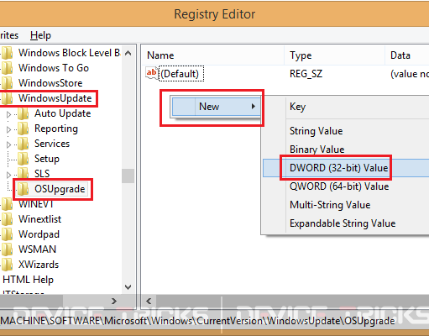Image resolution: width=429 pixels, height=336 pixels.
Task: Click the WSMAN folder icon
Action: pyautogui.click(x=7, y=249)
